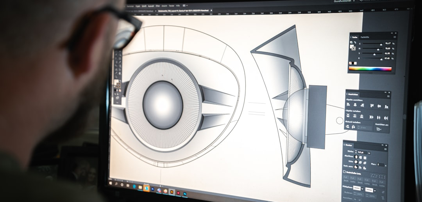Open the Ausrichten an dropdown

click(379, 129)
